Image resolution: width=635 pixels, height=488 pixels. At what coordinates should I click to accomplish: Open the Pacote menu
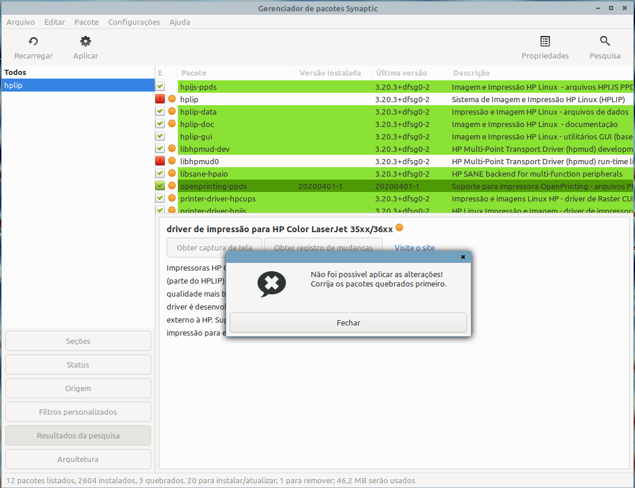point(87,22)
